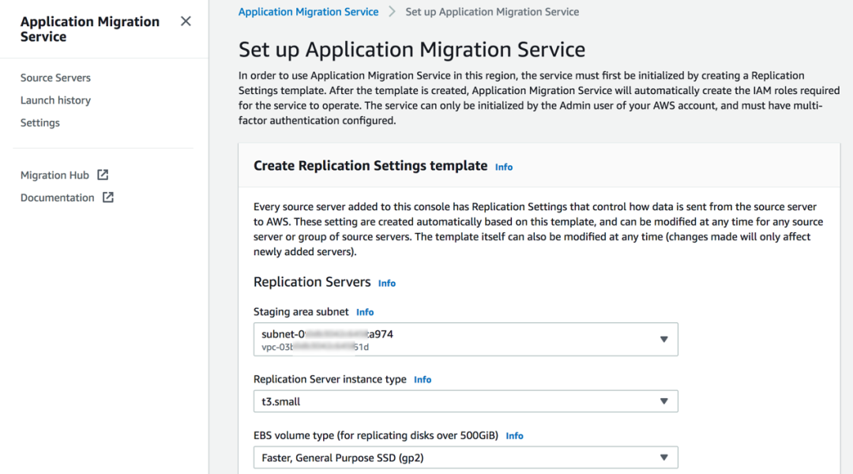Image resolution: width=853 pixels, height=474 pixels.
Task: Click the 'Replication Servers' section heading text
Action: 312,282
